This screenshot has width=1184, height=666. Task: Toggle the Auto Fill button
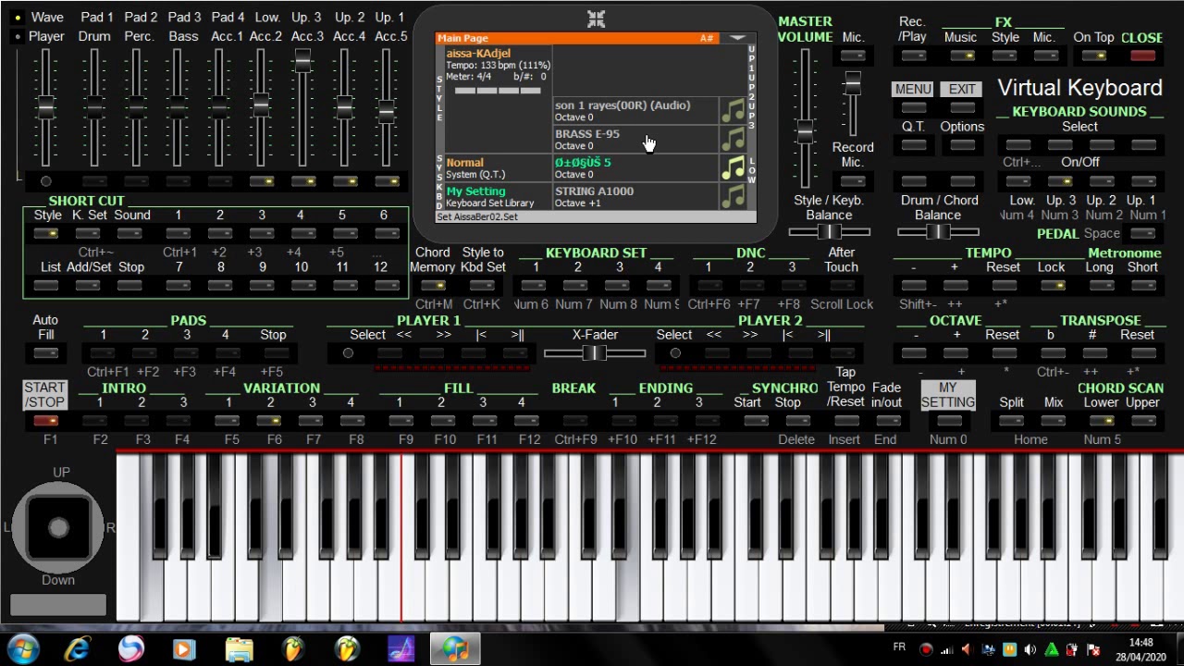[x=45, y=353]
